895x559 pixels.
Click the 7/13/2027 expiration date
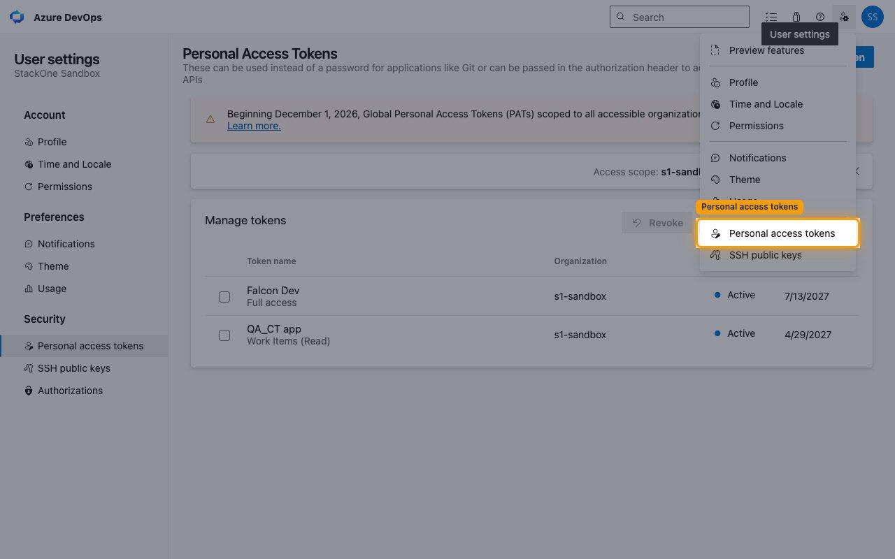807,296
